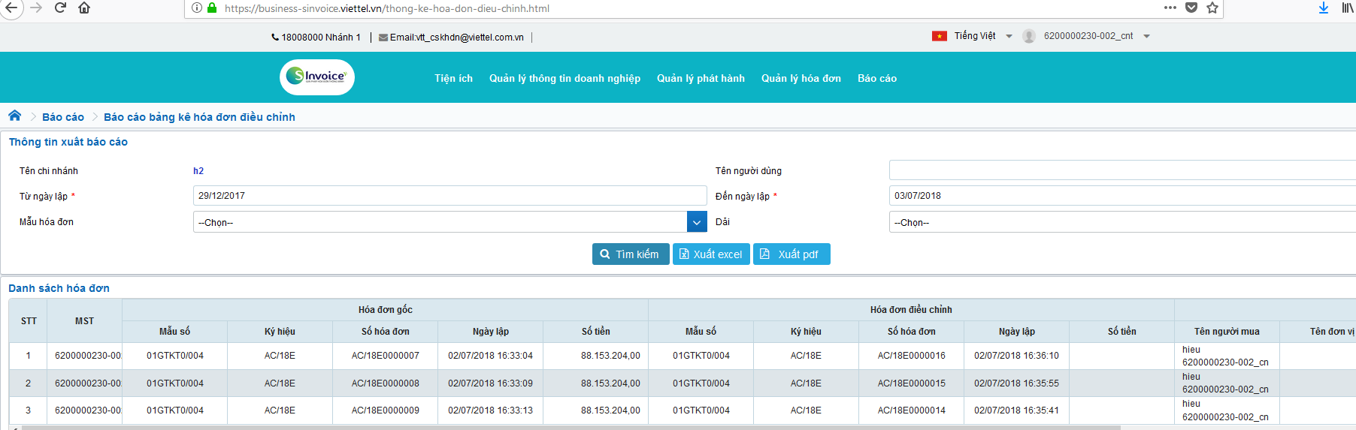This screenshot has width=1356, height=430.
Task: Reload the page with refresh icon
Action: (60, 8)
